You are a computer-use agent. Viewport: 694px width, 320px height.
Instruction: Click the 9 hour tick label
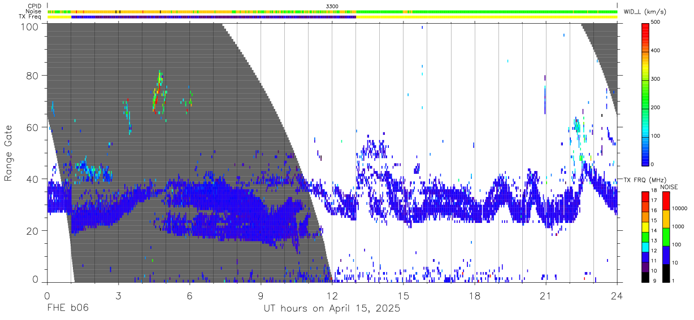pos(261,295)
